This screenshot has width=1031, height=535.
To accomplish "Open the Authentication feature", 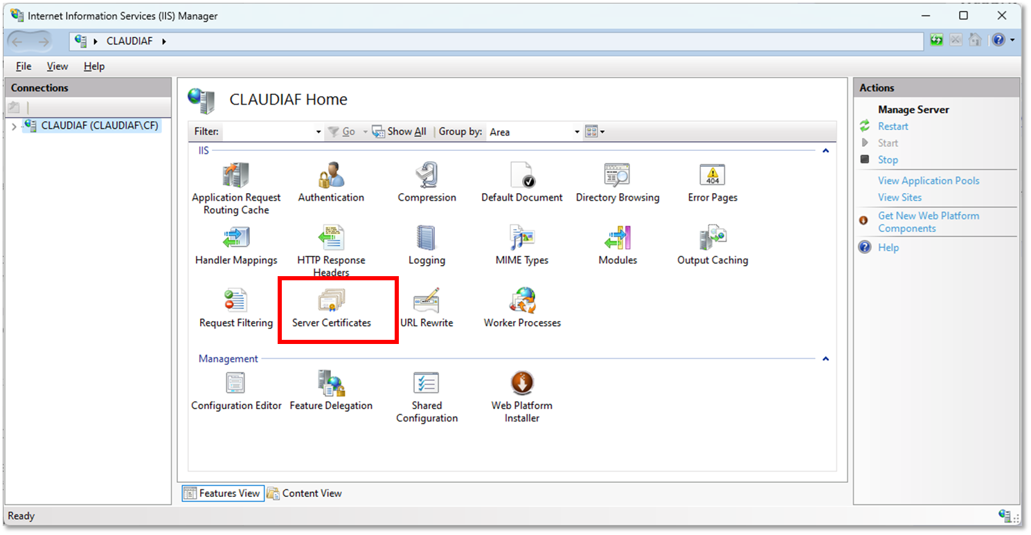I will [x=331, y=183].
